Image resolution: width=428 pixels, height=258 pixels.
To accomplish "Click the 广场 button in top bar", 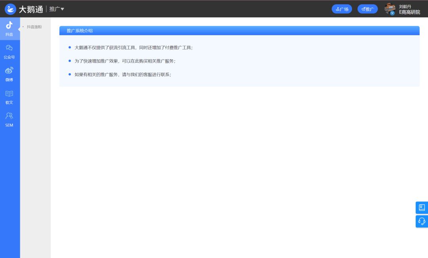I will point(342,9).
